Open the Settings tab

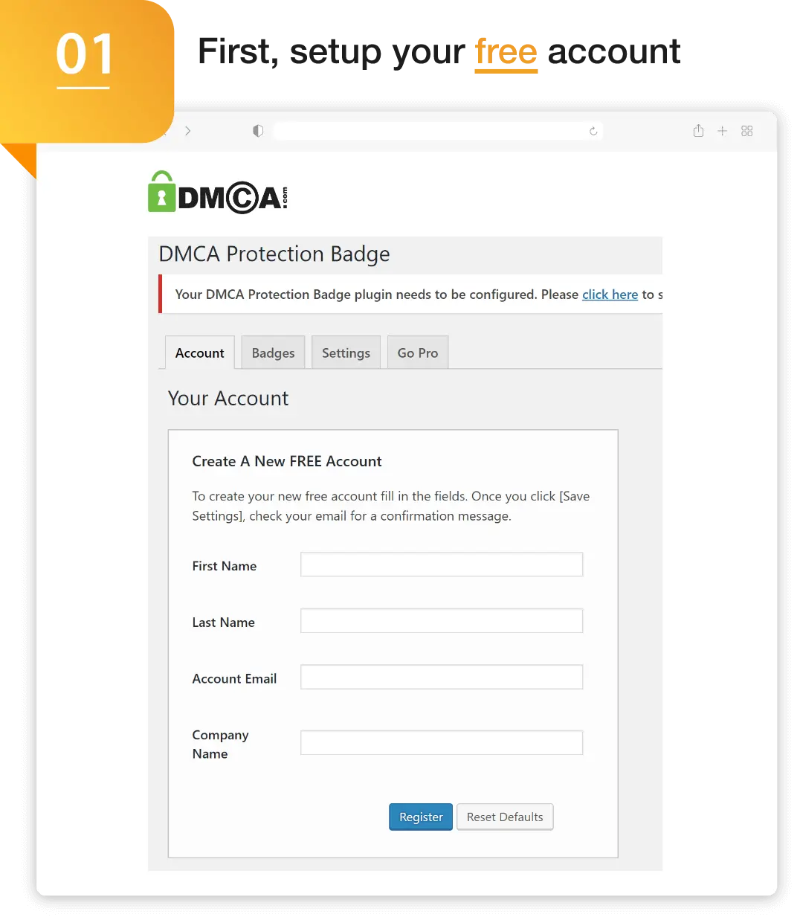[346, 353]
